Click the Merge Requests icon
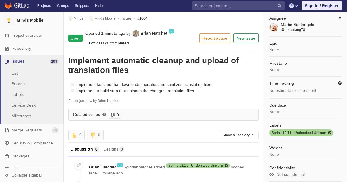The image size is (347, 182). coord(7,130)
